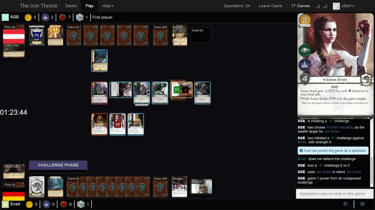Click the Sansa Stark card preview

335,66
